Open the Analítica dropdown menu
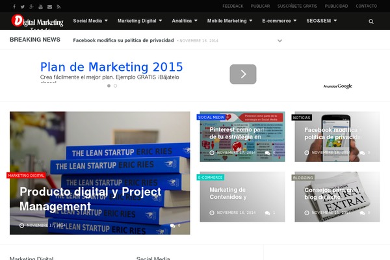This screenshot has height=260, width=390. [185, 21]
